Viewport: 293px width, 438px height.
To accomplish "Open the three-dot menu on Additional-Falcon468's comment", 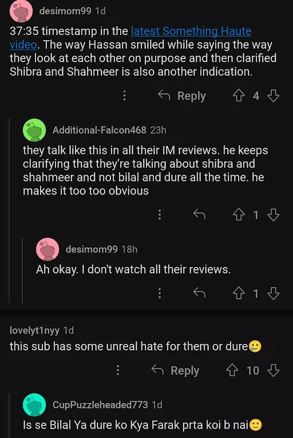I will point(160,215).
